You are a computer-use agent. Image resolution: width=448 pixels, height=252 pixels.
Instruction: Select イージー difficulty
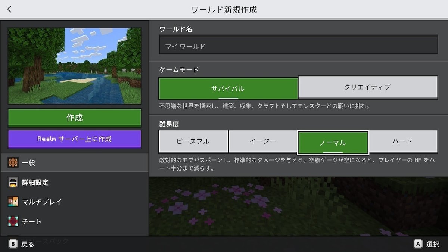[x=263, y=141]
